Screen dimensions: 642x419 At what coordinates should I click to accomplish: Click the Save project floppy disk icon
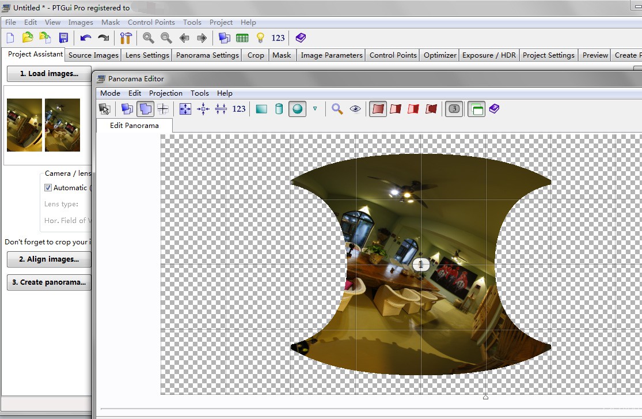pyautogui.click(x=63, y=38)
